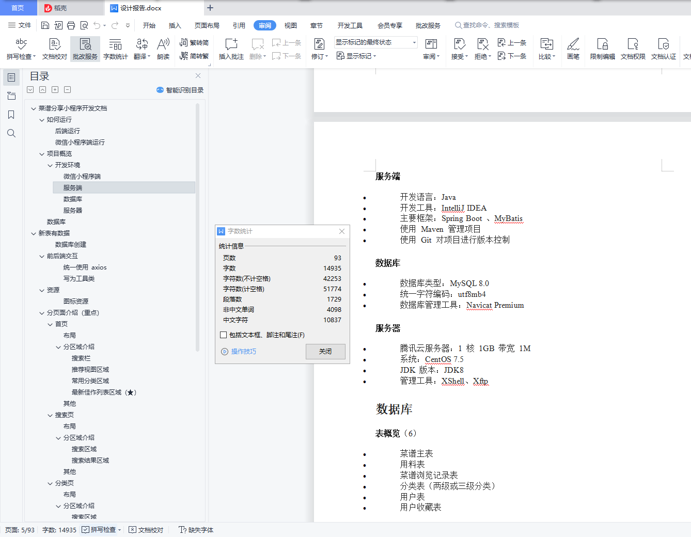
Task: Click 页面: 5/93 in status bar
Action: tap(20, 530)
